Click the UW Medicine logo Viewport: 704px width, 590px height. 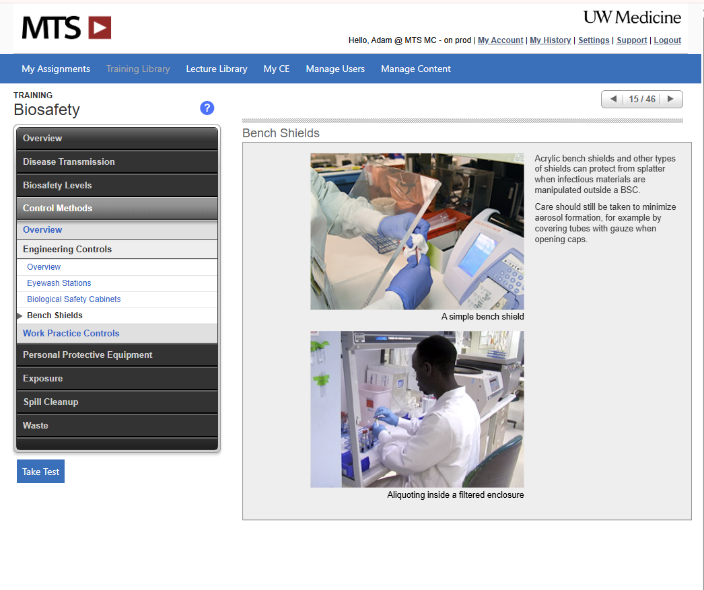click(632, 17)
